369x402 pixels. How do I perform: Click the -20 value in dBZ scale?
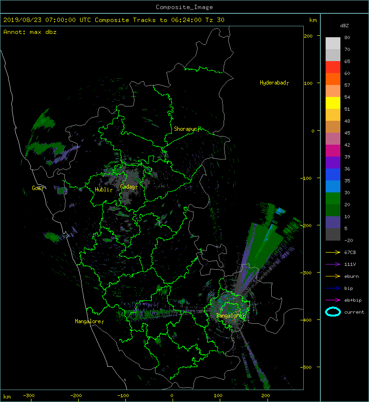(348, 241)
